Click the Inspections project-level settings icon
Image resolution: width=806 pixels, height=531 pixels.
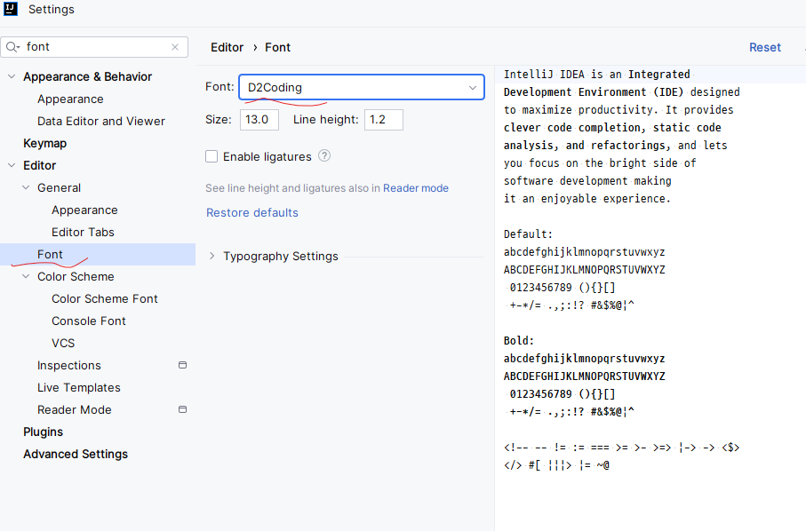[182, 365]
